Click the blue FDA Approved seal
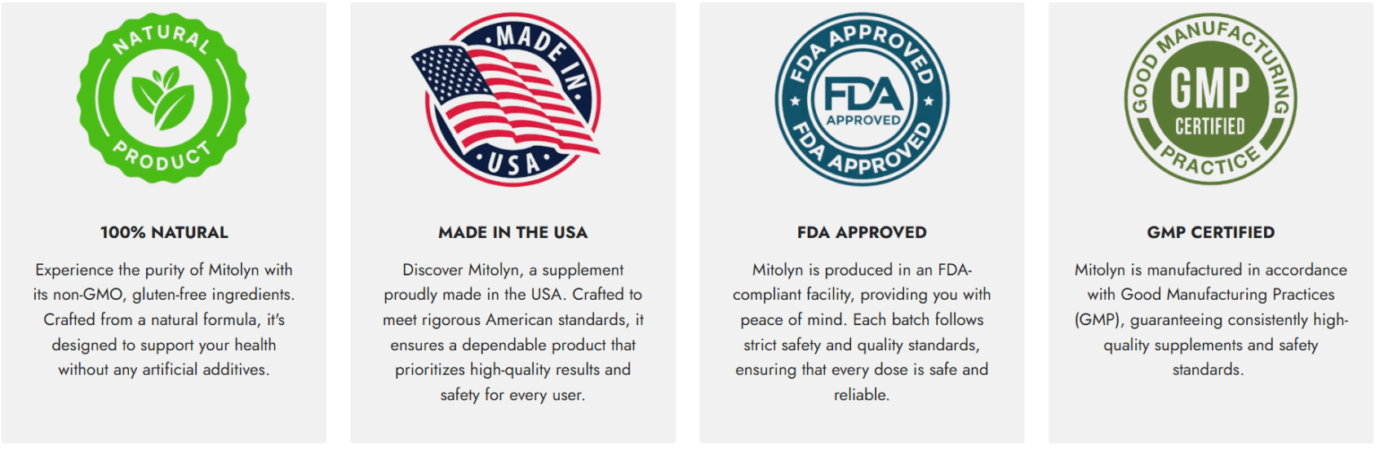This screenshot has height=453, width=1384. (862, 99)
